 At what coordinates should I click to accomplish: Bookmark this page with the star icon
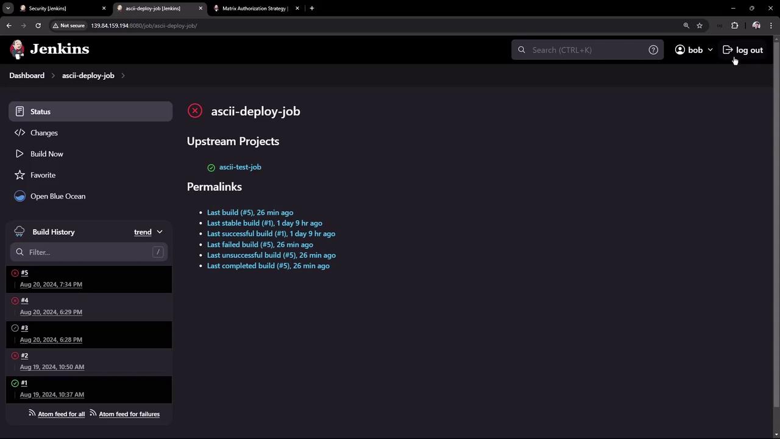[x=700, y=26]
